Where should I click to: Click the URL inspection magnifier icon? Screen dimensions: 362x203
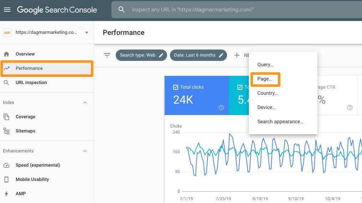coord(6,83)
